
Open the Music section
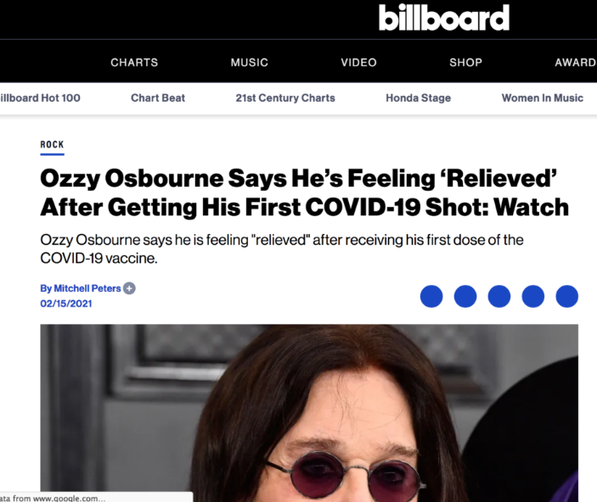250,62
